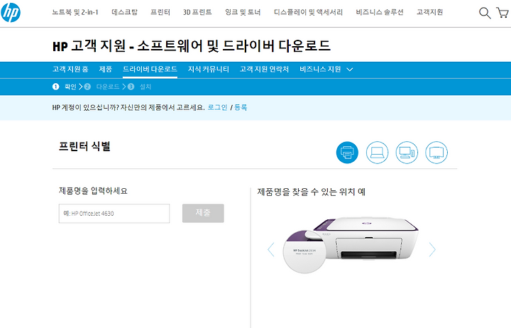Open 잉크 및 토너 menu
Screen dimensions: 511x328
click(243, 12)
